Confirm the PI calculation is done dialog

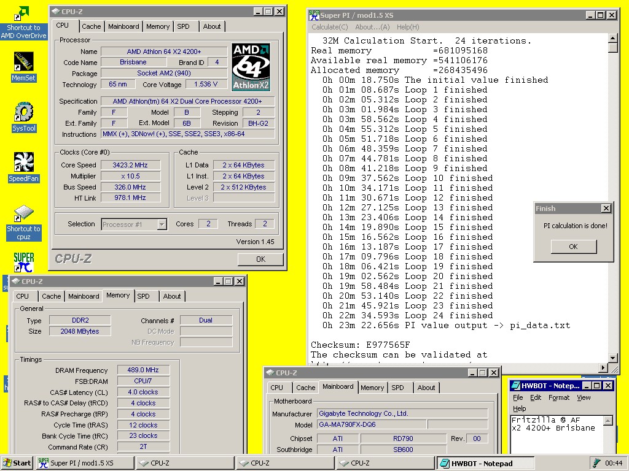point(574,247)
